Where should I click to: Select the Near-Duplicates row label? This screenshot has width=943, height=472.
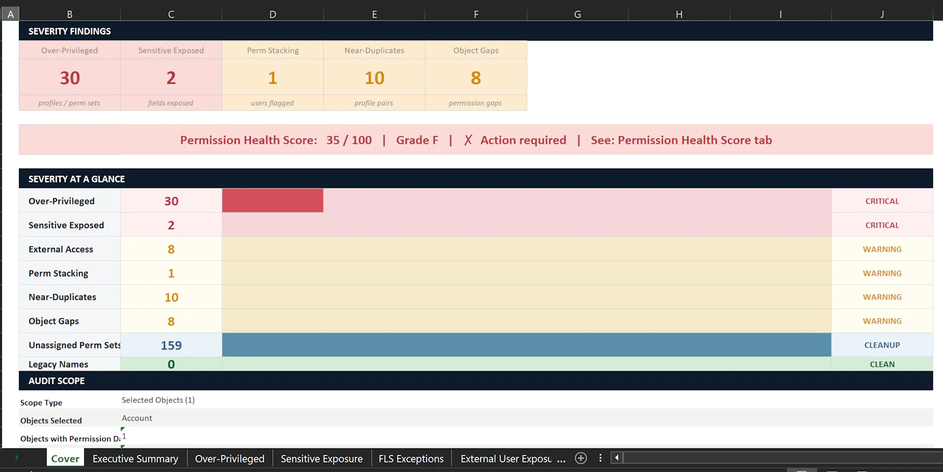[70, 297]
